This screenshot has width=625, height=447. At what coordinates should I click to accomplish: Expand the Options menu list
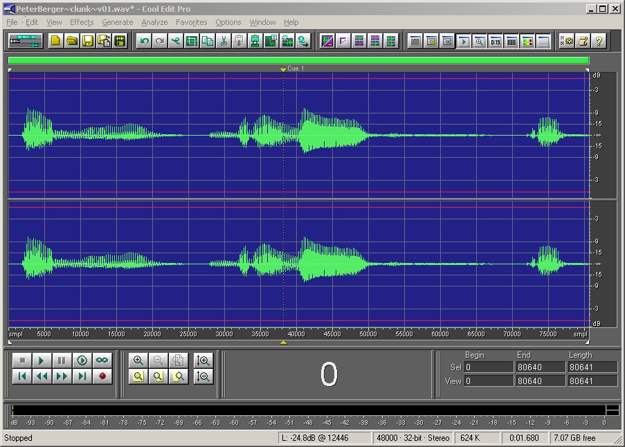[x=228, y=22]
